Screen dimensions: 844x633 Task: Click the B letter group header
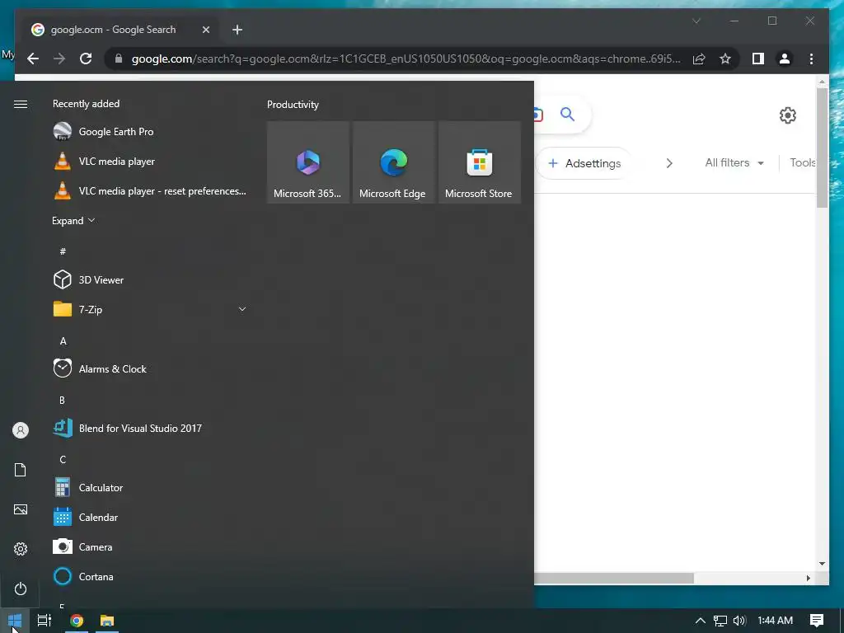tap(63, 400)
